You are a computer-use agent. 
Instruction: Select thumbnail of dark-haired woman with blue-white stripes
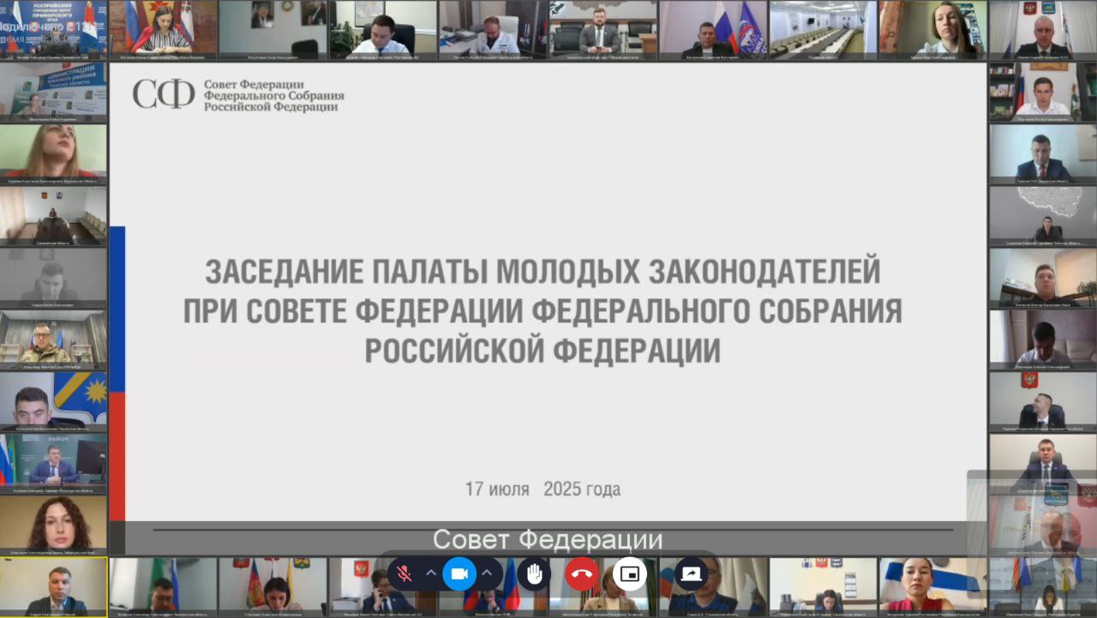coord(932,587)
